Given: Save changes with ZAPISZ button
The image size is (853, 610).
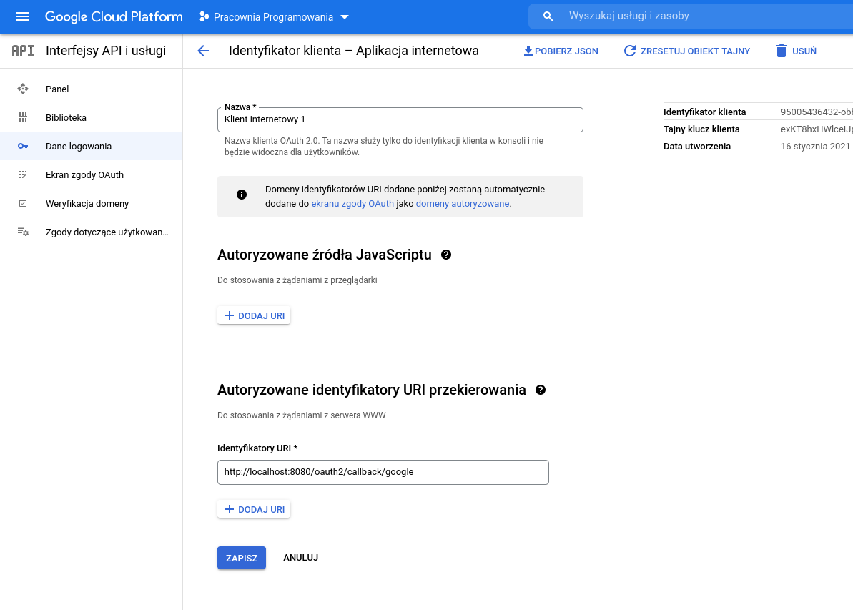Looking at the screenshot, I should point(242,558).
